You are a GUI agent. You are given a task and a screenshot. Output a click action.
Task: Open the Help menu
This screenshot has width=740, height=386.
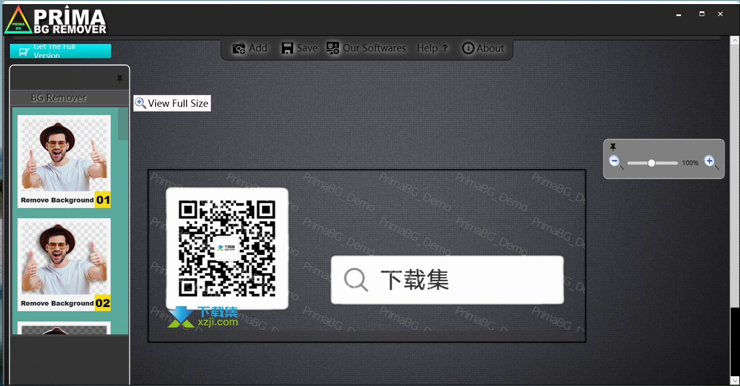tap(432, 48)
